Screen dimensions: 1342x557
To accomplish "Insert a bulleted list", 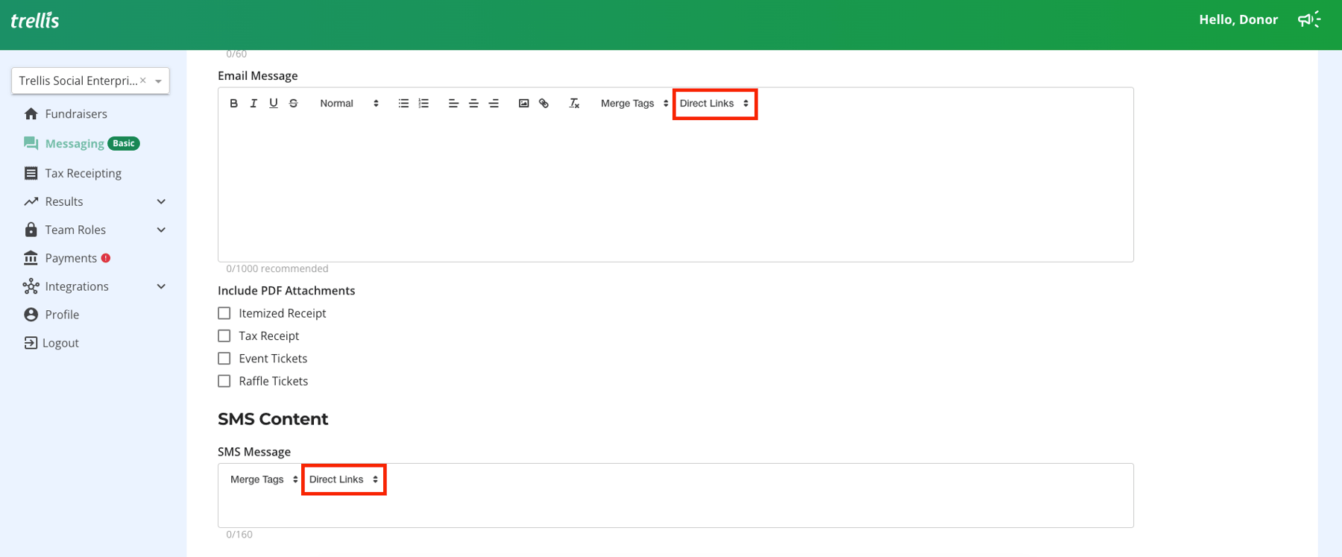I will [403, 104].
